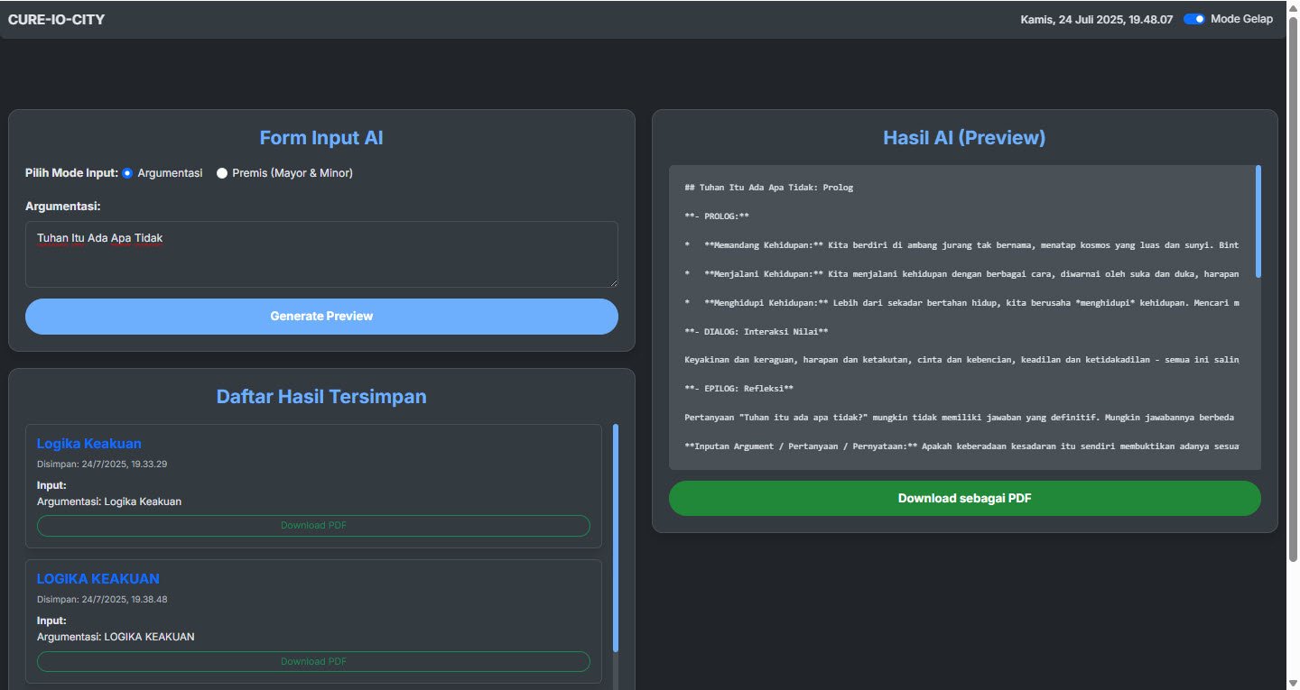Viewport: 1300px width, 690px height.
Task: Download PDF for the entry saved at 19.38.48
Action: pos(313,661)
